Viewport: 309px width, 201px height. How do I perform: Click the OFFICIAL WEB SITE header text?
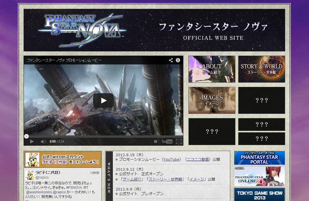pyautogui.click(x=213, y=38)
